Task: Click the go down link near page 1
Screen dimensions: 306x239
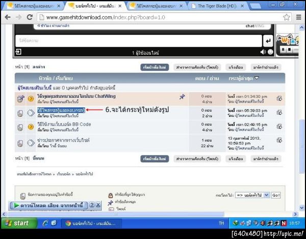Action: pyautogui.click(x=39, y=67)
